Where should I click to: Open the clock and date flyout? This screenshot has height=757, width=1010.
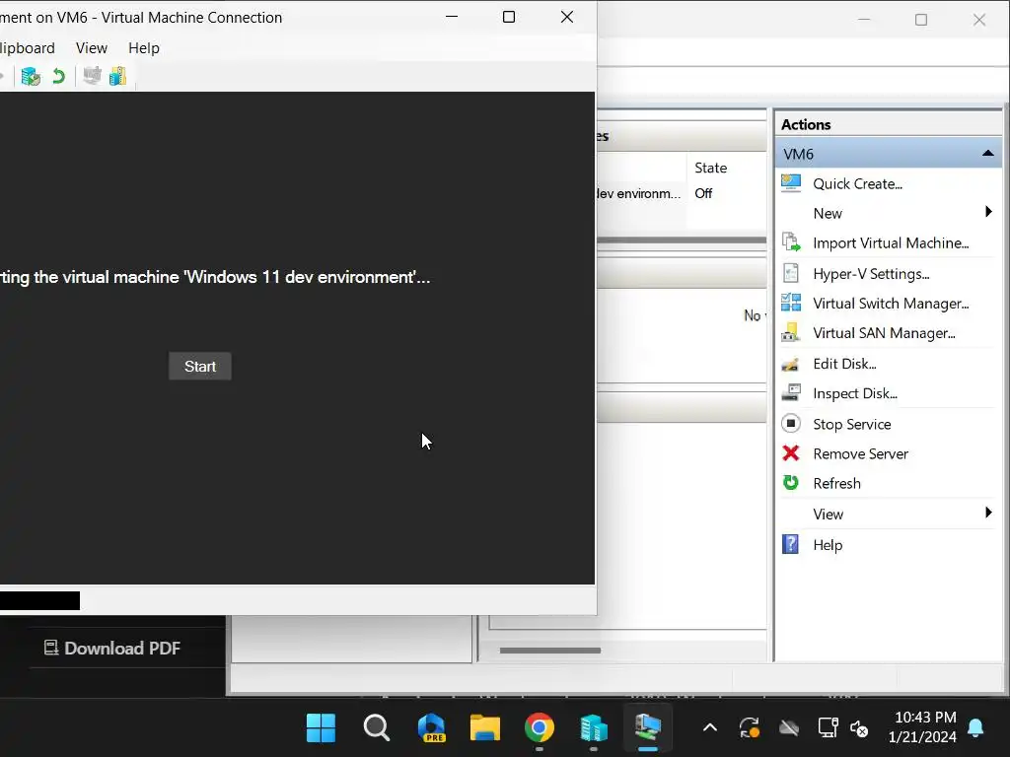click(922, 727)
